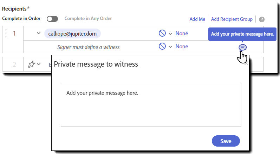Expand the role chevron beside the pen icon

[39, 64]
